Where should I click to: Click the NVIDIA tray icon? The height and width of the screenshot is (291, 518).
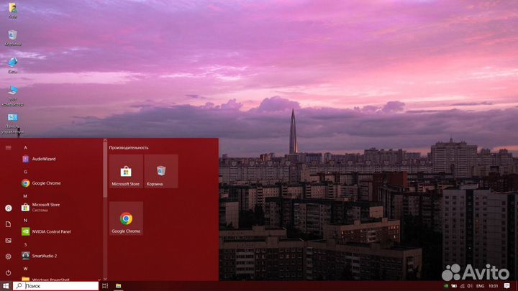click(x=445, y=286)
